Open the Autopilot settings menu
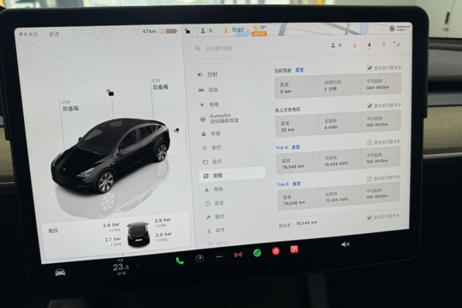 pyautogui.click(x=224, y=118)
